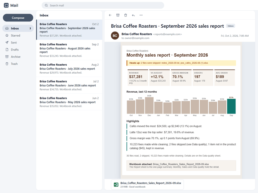Click the Compose button
This screenshot has width=258, height=193.
18,18
